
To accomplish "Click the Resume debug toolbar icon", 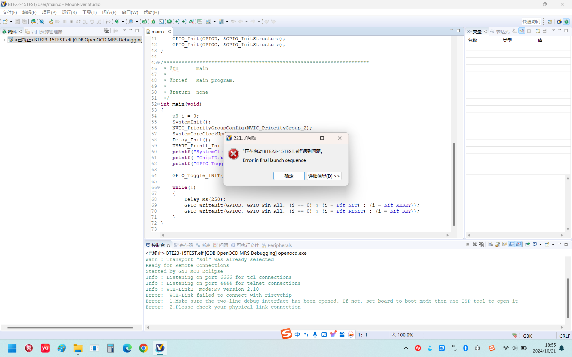I will click(58, 21).
